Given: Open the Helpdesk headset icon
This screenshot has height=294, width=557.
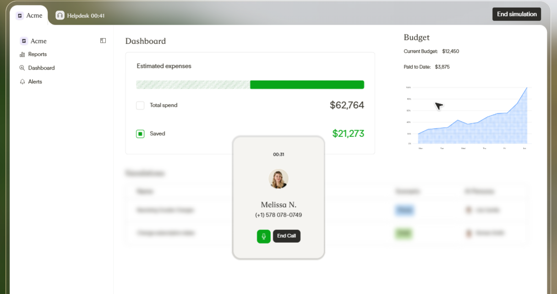Looking at the screenshot, I should (x=60, y=15).
